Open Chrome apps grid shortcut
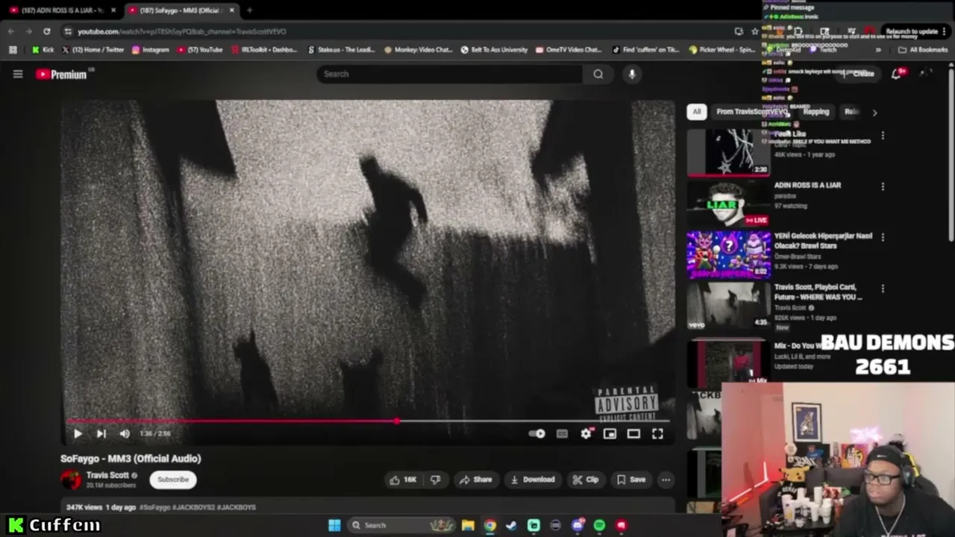This screenshot has width=955, height=537. coord(13,50)
